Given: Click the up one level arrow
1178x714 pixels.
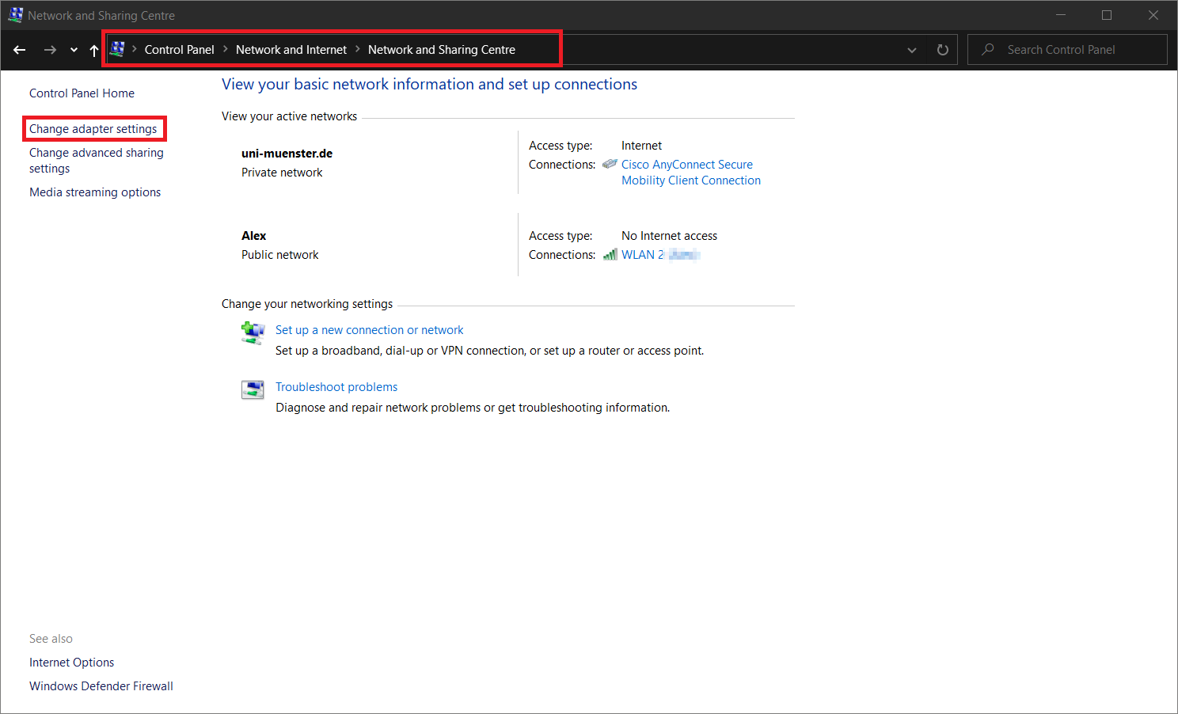Looking at the screenshot, I should coord(93,49).
